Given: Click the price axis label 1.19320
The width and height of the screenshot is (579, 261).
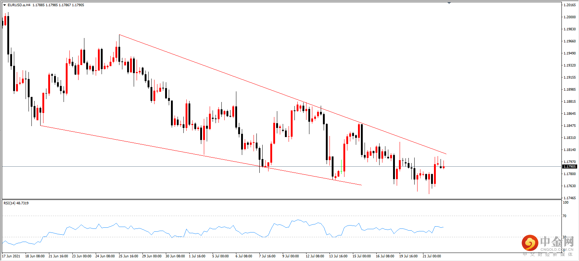Looking at the screenshot, I should pos(570,65).
